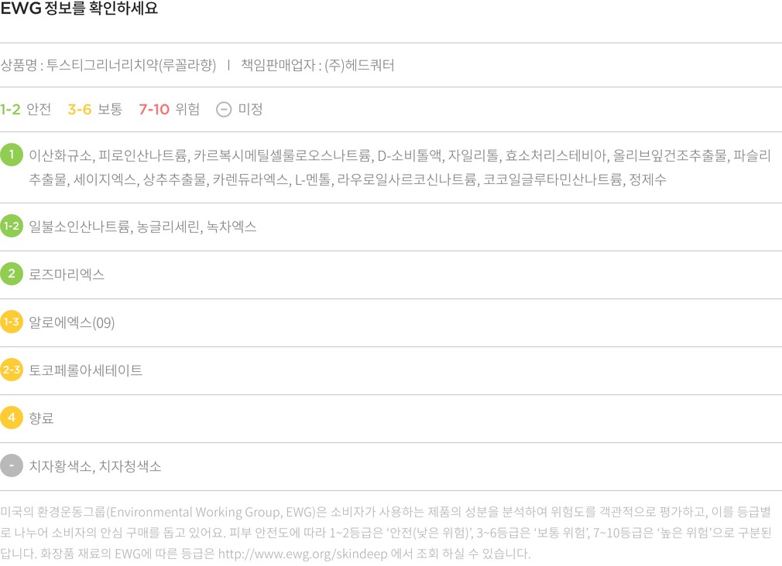Click the yellow 2-3 grade badge
Image resolution: width=782 pixels, height=566 pixels.
[12, 370]
